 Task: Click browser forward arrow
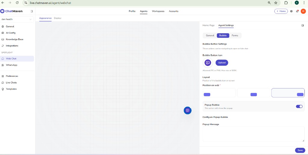pyautogui.click(x=10, y=3)
